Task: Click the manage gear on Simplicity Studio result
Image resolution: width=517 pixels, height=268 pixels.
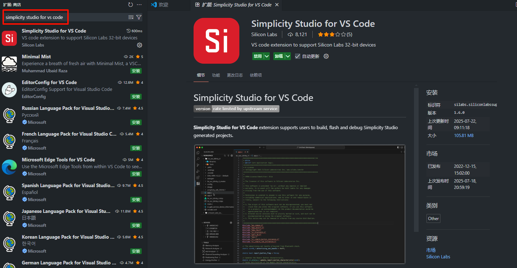Action: click(140, 45)
